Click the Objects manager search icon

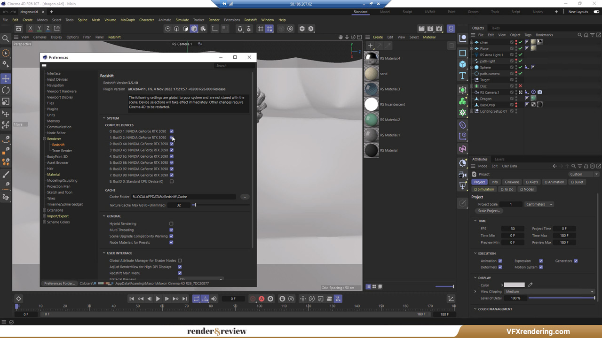[580, 35]
